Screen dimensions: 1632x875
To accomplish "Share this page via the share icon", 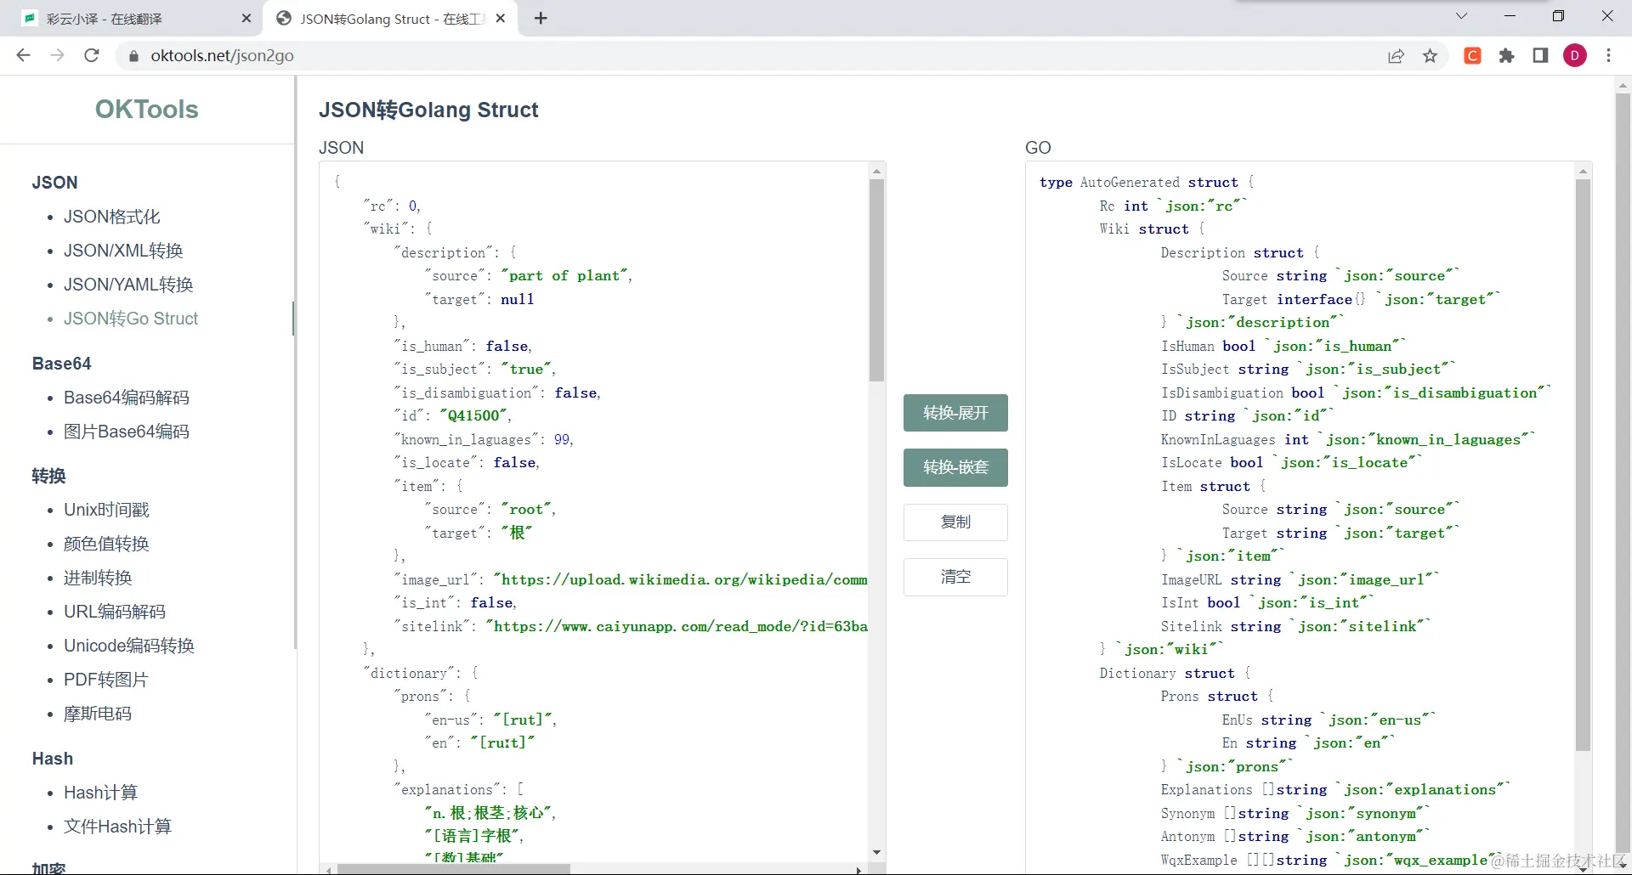I will point(1396,56).
